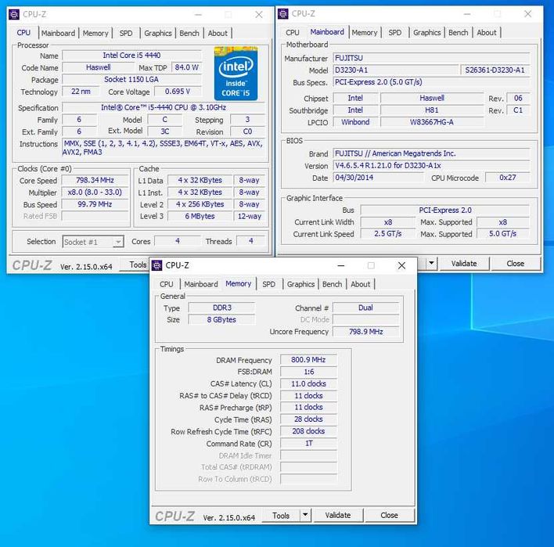Image resolution: width=554 pixels, height=547 pixels.
Task: Click the Level 3 cache value 6 MBytes
Action: [200, 216]
